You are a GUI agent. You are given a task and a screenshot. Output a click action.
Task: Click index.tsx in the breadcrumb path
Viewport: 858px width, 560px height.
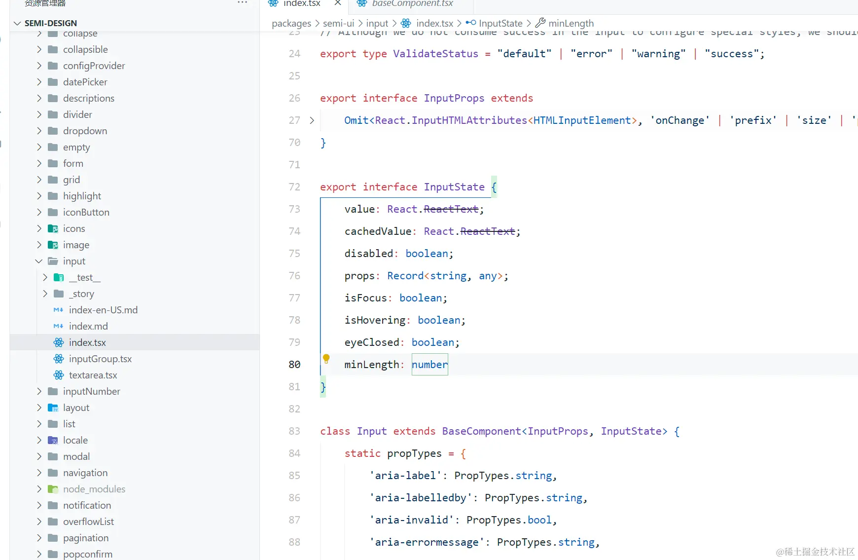click(x=434, y=23)
